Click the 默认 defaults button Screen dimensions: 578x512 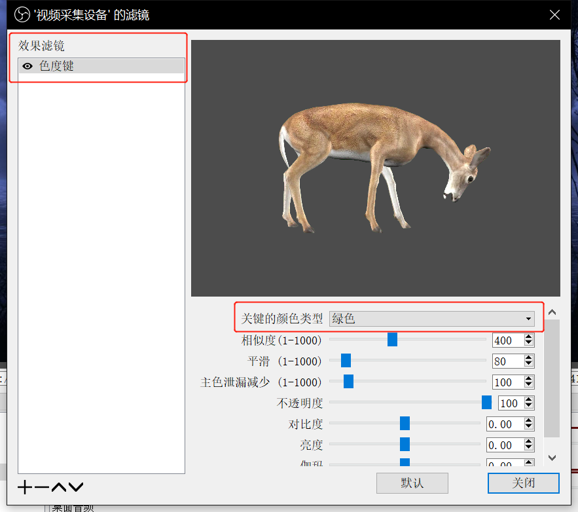(x=412, y=483)
